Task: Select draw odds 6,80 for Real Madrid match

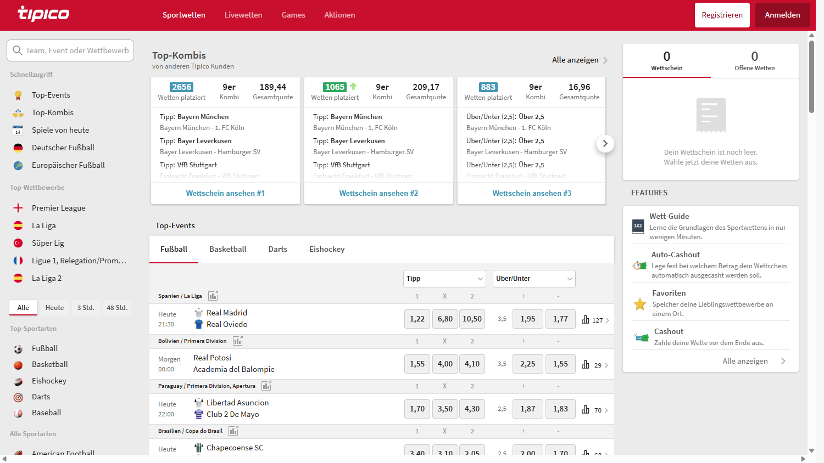Action: point(446,319)
